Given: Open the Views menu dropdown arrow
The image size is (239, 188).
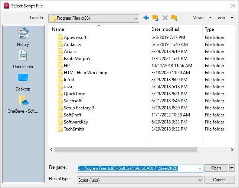Looking at the screenshot, I should (x=210, y=17).
